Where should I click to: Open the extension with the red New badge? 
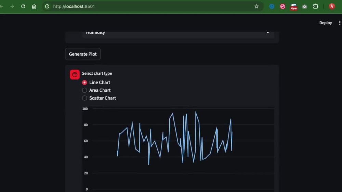pos(293,7)
